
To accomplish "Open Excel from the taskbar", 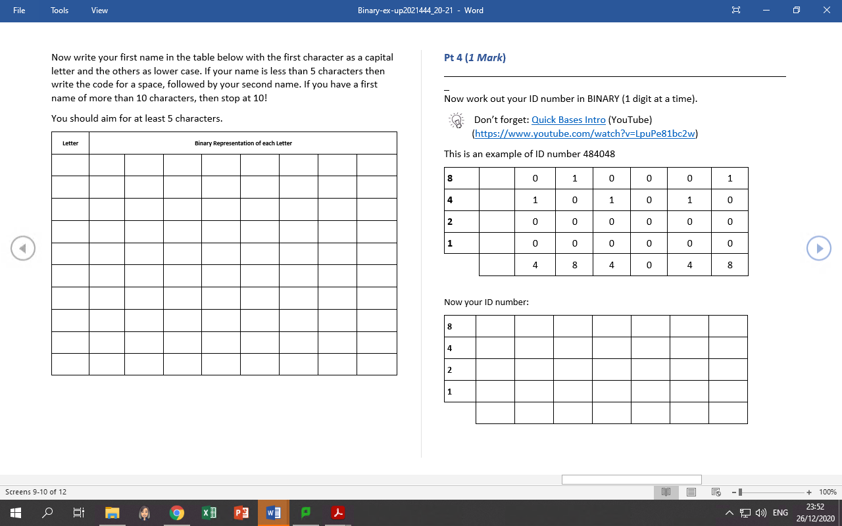I will click(x=209, y=513).
